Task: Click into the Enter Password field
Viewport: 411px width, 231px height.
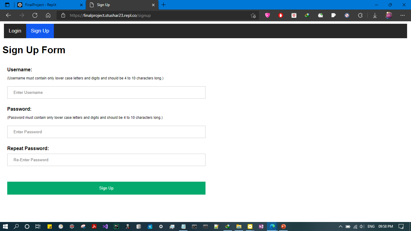Action: [x=106, y=132]
